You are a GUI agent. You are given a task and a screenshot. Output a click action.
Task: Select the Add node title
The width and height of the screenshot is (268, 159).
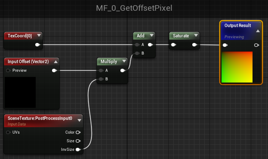coord(141,36)
